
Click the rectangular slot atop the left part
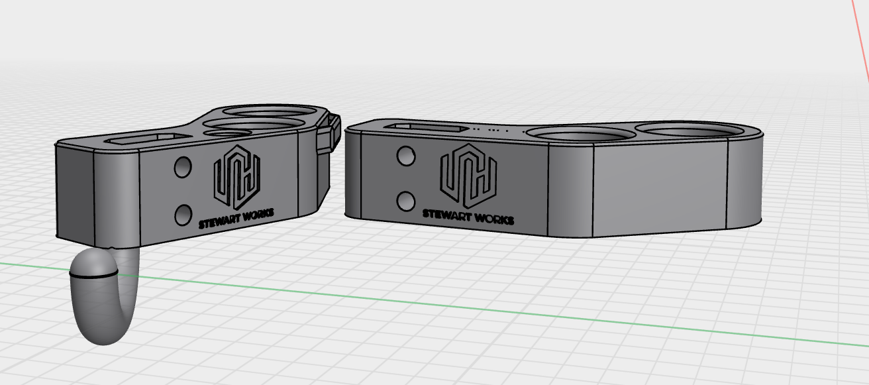pyautogui.click(x=143, y=138)
